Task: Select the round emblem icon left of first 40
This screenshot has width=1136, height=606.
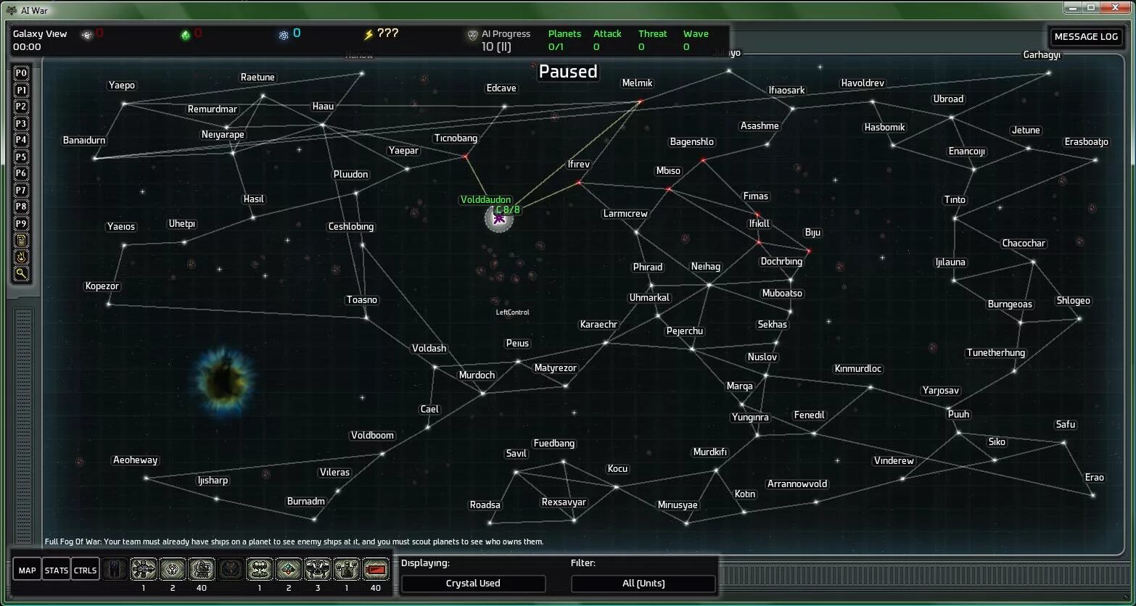Action: (173, 569)
